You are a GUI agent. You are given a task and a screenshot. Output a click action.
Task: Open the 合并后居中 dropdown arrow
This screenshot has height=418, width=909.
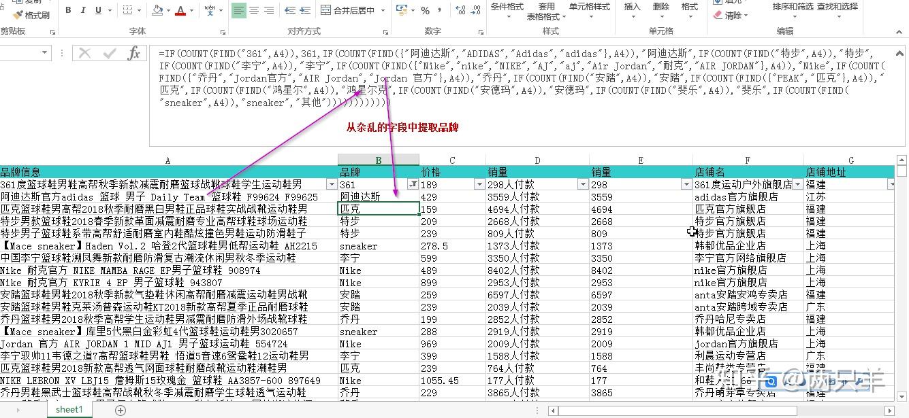383,11
